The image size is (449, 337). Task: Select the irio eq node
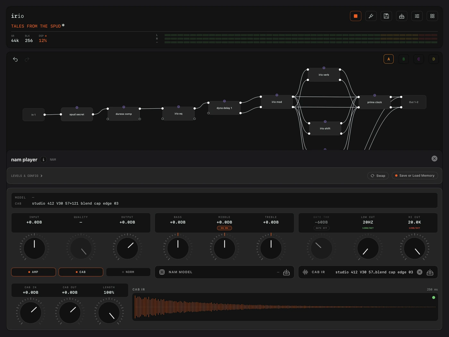179,114
